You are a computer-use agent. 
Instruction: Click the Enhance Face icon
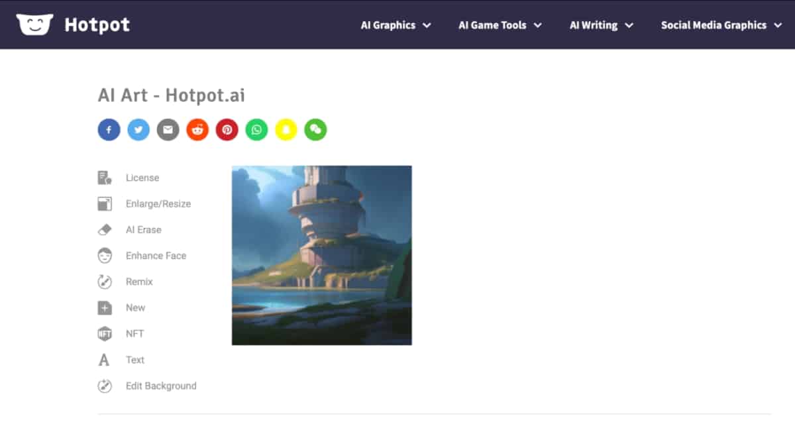coord(105,256)
